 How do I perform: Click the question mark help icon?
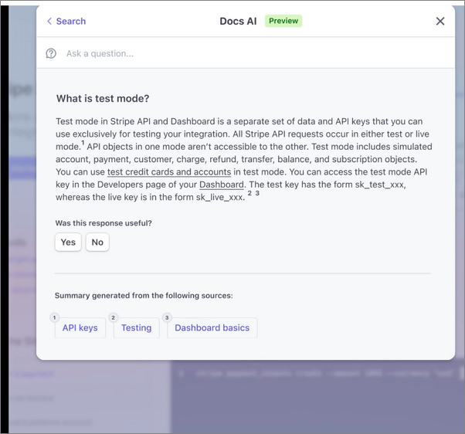51,53
